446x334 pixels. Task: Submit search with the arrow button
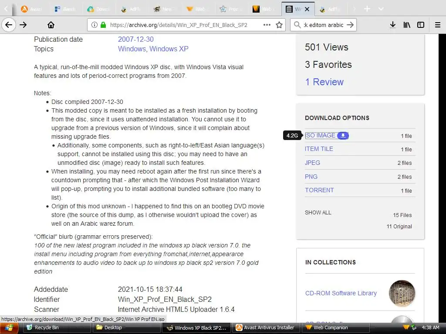click(351, 25)
